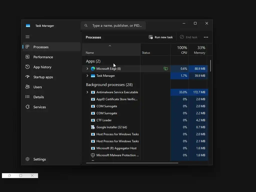The image size is (256, 192).
Task: Select the Google Installer (32 bit) row
Action: click(145, 127)
